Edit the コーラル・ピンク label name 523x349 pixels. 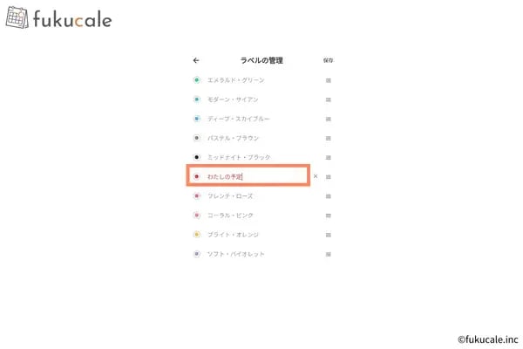pos(230,216)
